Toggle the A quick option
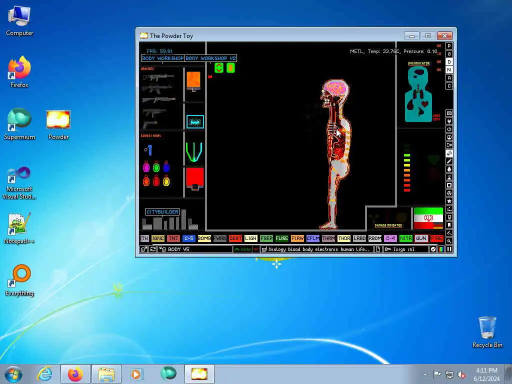512x384 pixels. click(x=449, y=77)
